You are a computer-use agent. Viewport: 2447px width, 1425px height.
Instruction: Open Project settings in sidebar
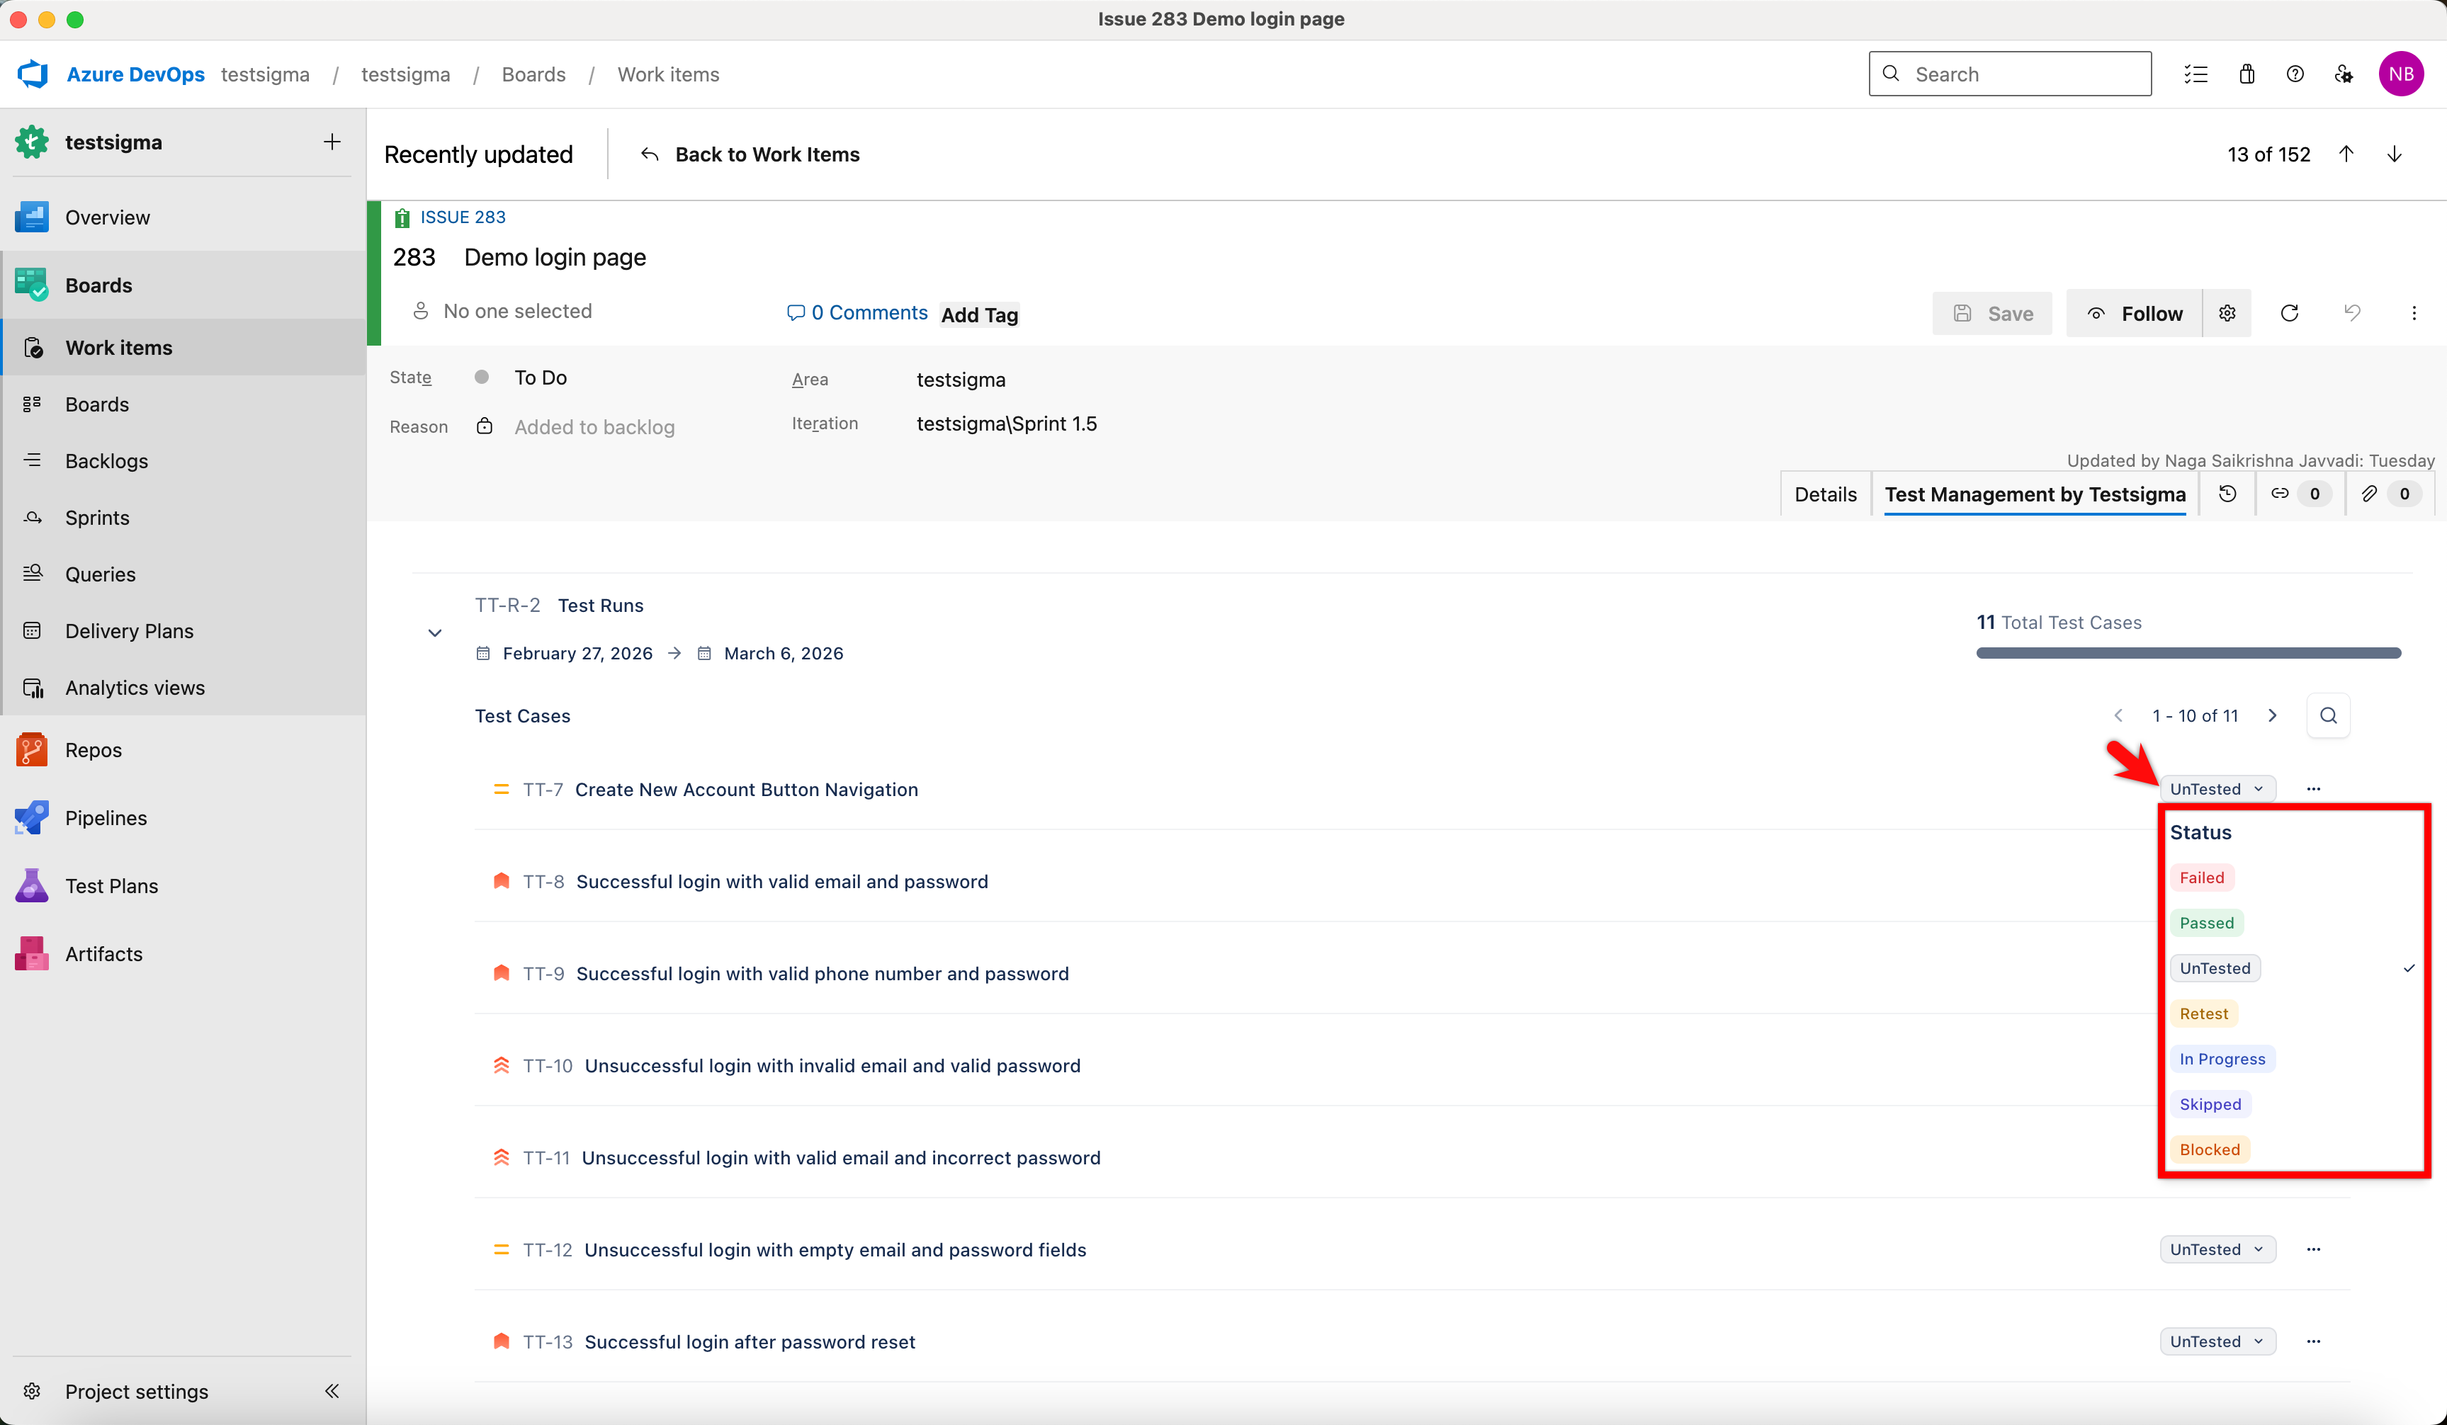pyautogui.click(x=137, y=1391)
